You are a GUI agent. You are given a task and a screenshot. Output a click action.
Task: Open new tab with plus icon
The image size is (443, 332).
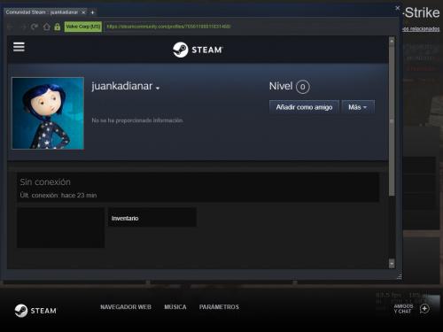coord(92,12)
